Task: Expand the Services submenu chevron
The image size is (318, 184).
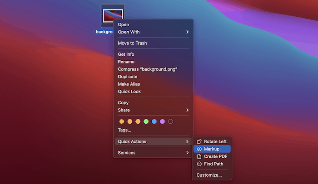Action: click(x=187, y=153)
